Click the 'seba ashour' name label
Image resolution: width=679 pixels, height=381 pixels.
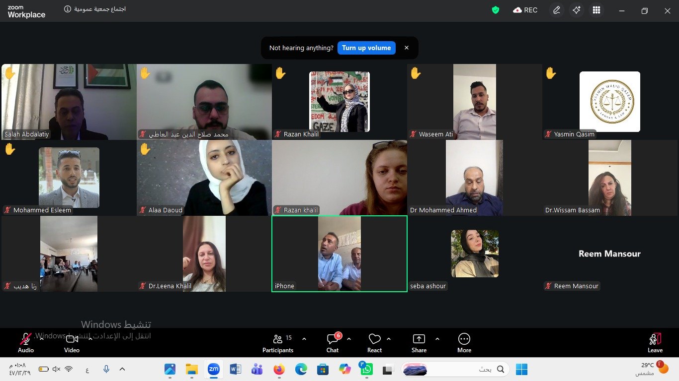(428, 286)
